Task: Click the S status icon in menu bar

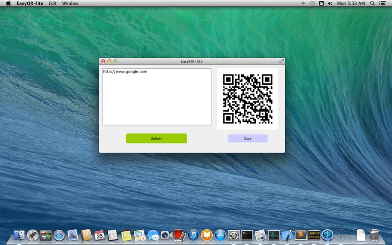Action: click(321, 3)
